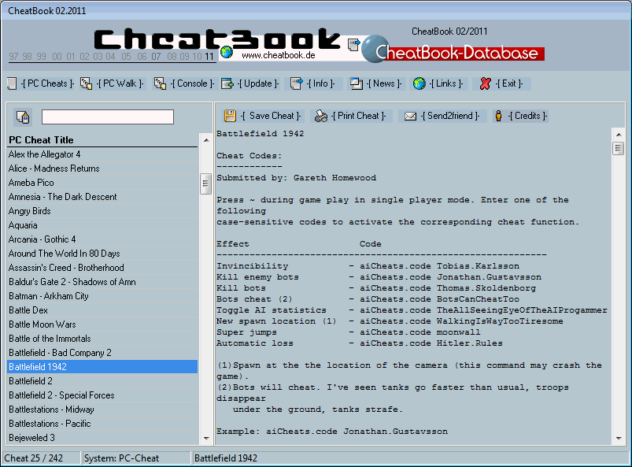Click into the cheat search field
The width and height of the screenshot is (632, 467).
pos(108,117)
